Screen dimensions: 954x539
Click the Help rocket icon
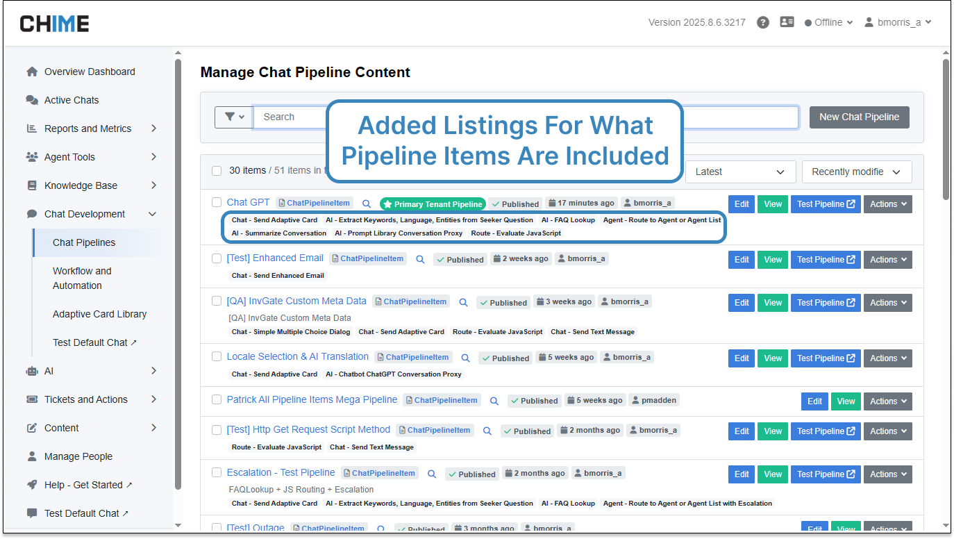pos(32,485)
